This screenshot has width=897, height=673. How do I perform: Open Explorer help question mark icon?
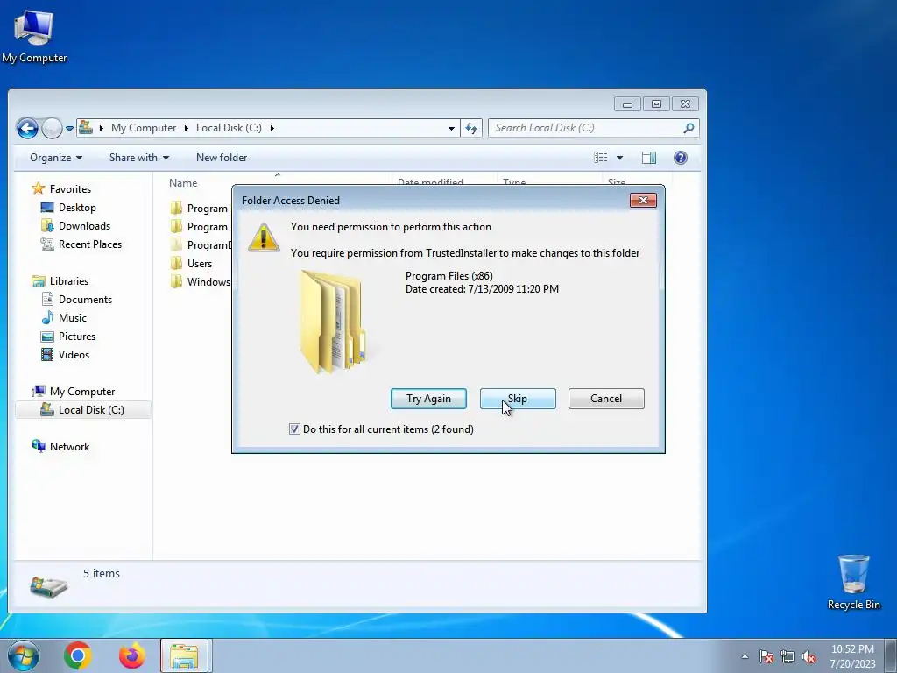point(680,158)
